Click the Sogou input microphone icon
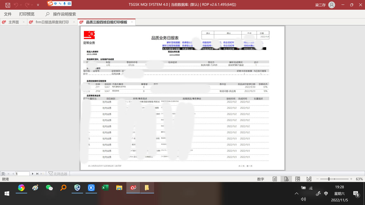365x205 pixels. pos(65,3)
